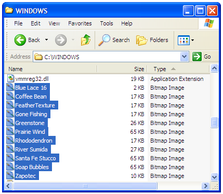Open the Views icon button
This screenshot has height=194, width=223.
(183, 40)
